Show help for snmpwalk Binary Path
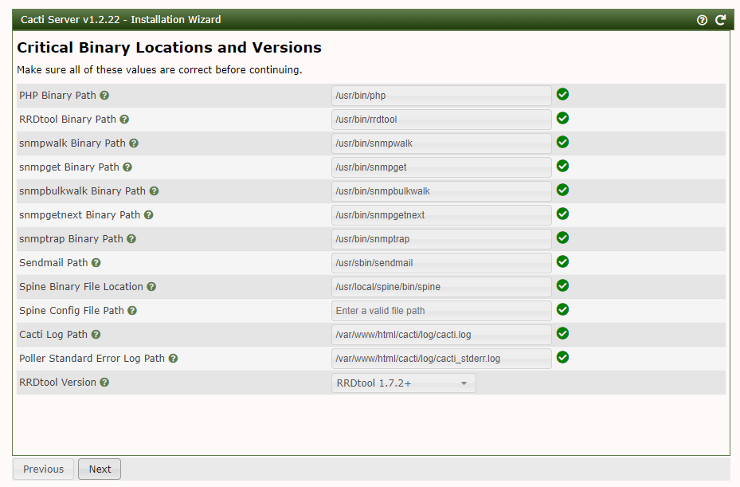The width and height of the screenshot is (740, 487). click(x=134, y=143)
